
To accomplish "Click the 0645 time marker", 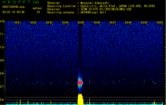I will [81, 23].
